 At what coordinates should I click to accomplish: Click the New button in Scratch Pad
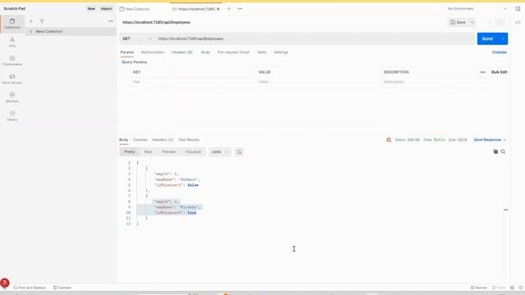[91, 9]
